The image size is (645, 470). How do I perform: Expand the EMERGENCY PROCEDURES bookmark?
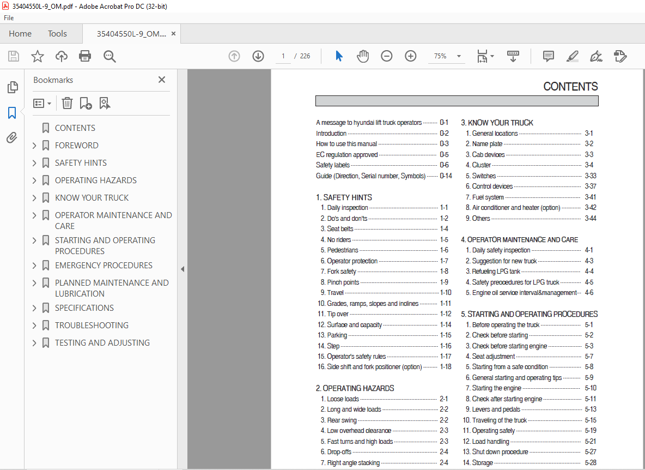(34, 266)
